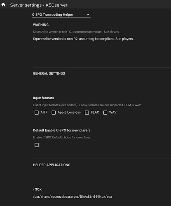
Task: Click the Enable C-3PO default choice description
Action: [62, 137]
